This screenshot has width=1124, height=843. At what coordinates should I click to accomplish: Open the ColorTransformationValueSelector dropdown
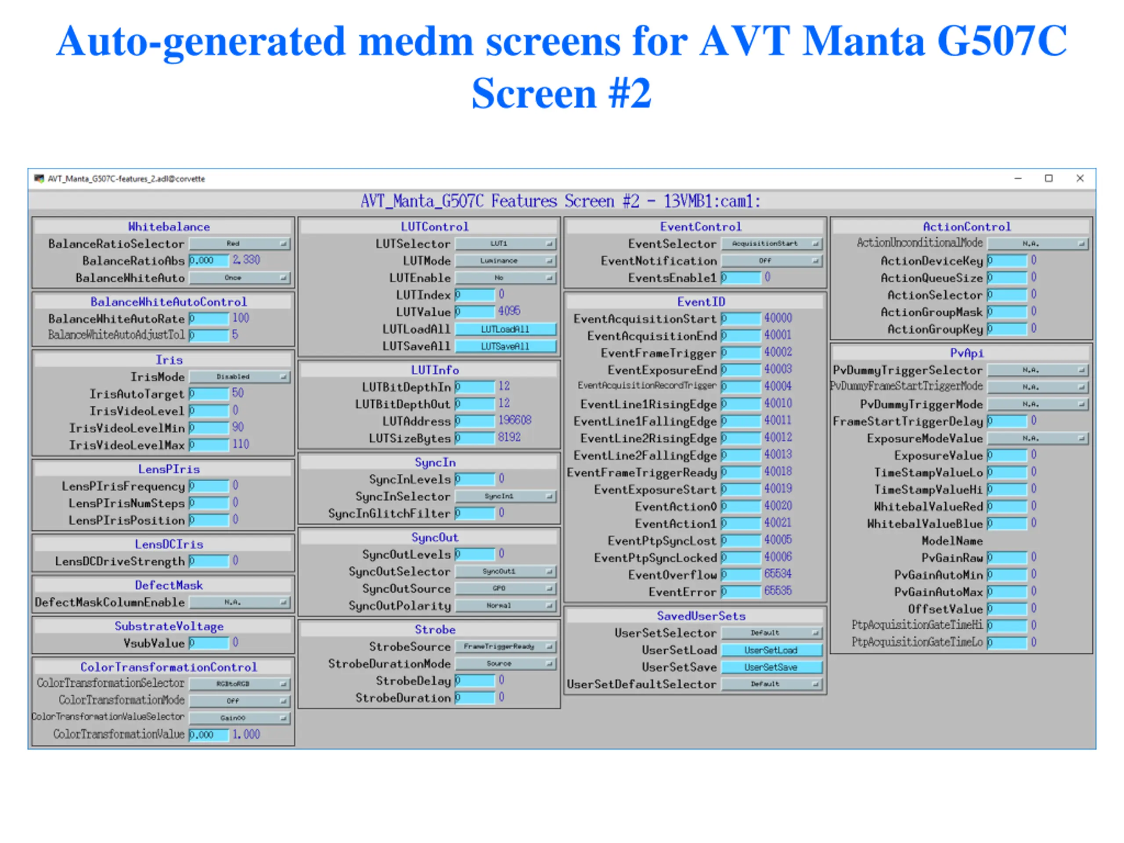[x=239, y=718]
